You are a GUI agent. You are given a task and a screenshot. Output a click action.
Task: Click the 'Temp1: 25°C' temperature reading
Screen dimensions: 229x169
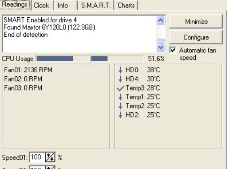143,97
